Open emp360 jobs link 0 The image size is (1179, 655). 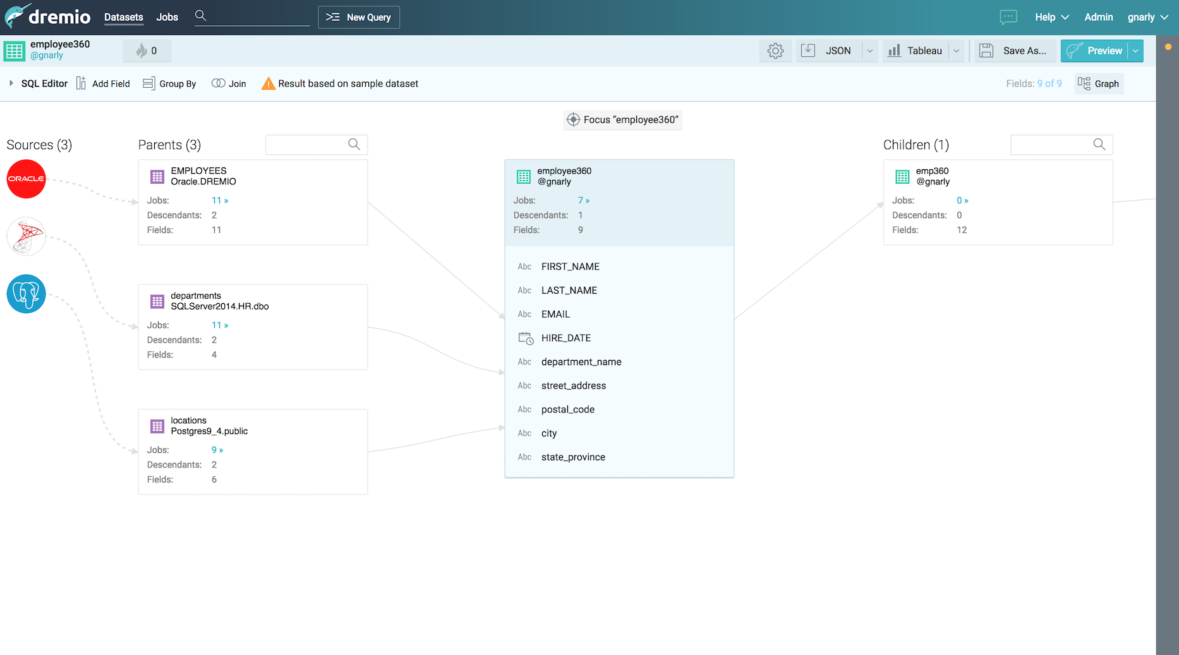pyautogui.click(x=962, y=200)
